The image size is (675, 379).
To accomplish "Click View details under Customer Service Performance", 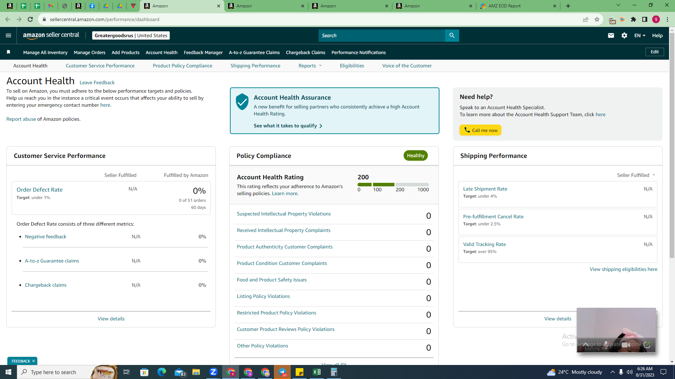I will click(x=111, y=319).
